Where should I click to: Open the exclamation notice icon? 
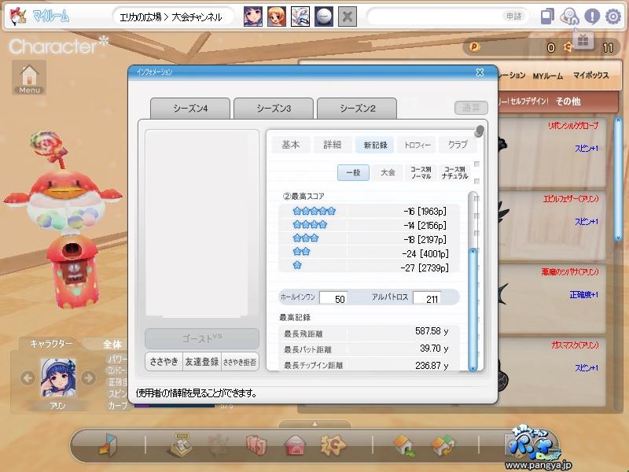(x=592, y=17)
